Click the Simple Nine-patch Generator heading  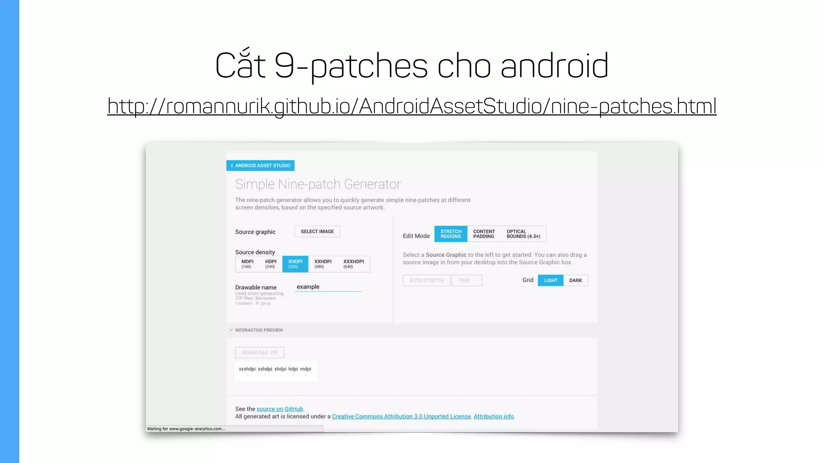(x=318, y=184)
